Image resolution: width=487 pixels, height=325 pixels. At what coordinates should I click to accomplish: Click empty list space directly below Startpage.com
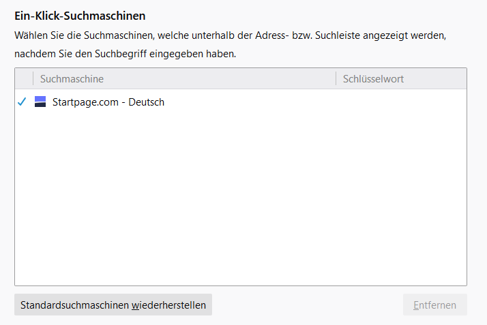[x=108, y=126]
